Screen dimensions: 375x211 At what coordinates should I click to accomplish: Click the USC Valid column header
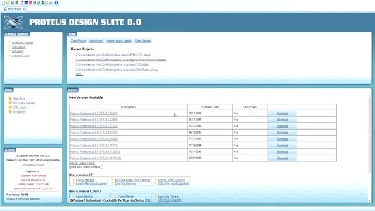point(250,107)
